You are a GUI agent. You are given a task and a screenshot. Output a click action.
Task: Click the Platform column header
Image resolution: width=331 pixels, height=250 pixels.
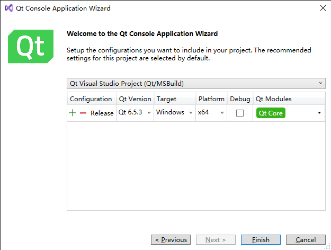[211, 99]
